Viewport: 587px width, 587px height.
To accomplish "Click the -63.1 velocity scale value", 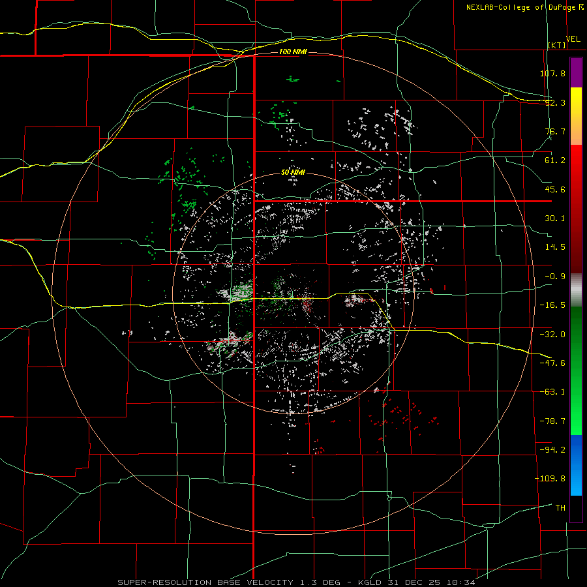I will pyautogui.click(x=552, y=392).
